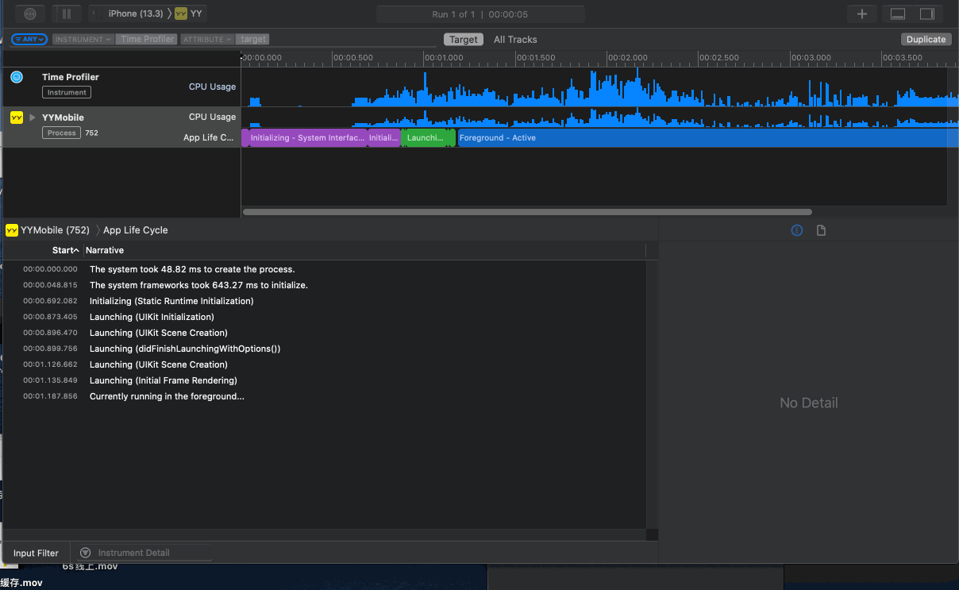Select the Foreground - Active lifecycle segment
959x590 pixels.
[x=708, y=138]
